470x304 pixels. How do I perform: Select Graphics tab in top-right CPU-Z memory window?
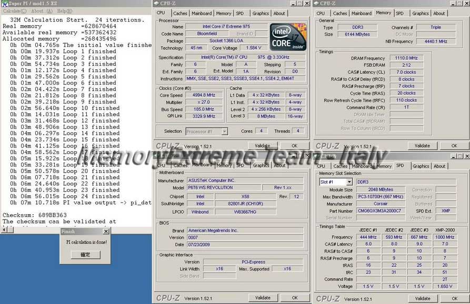420,14
